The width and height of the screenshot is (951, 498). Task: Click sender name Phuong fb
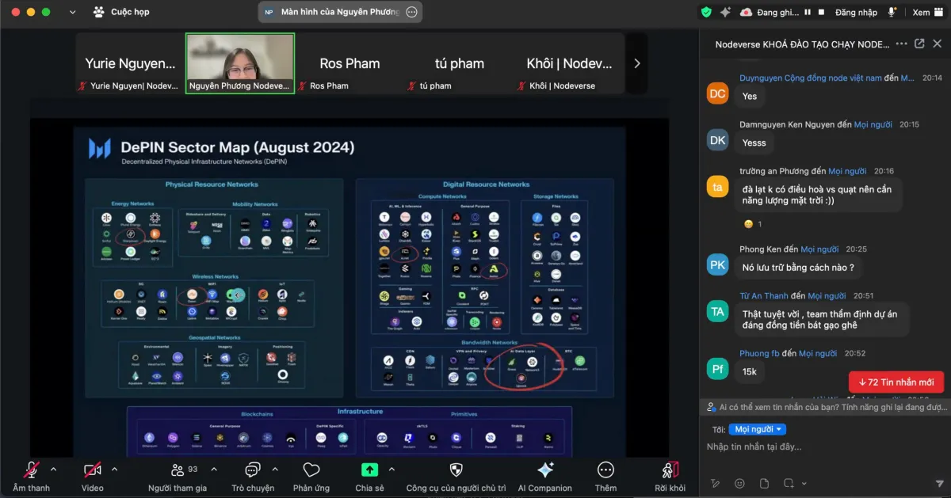click(760, 354)
